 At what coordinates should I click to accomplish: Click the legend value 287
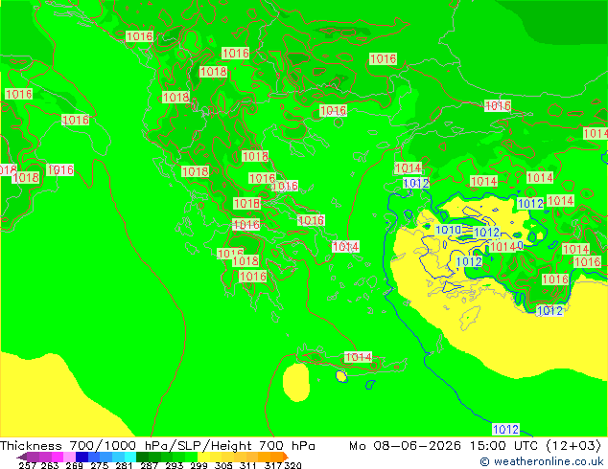[149, 465]
